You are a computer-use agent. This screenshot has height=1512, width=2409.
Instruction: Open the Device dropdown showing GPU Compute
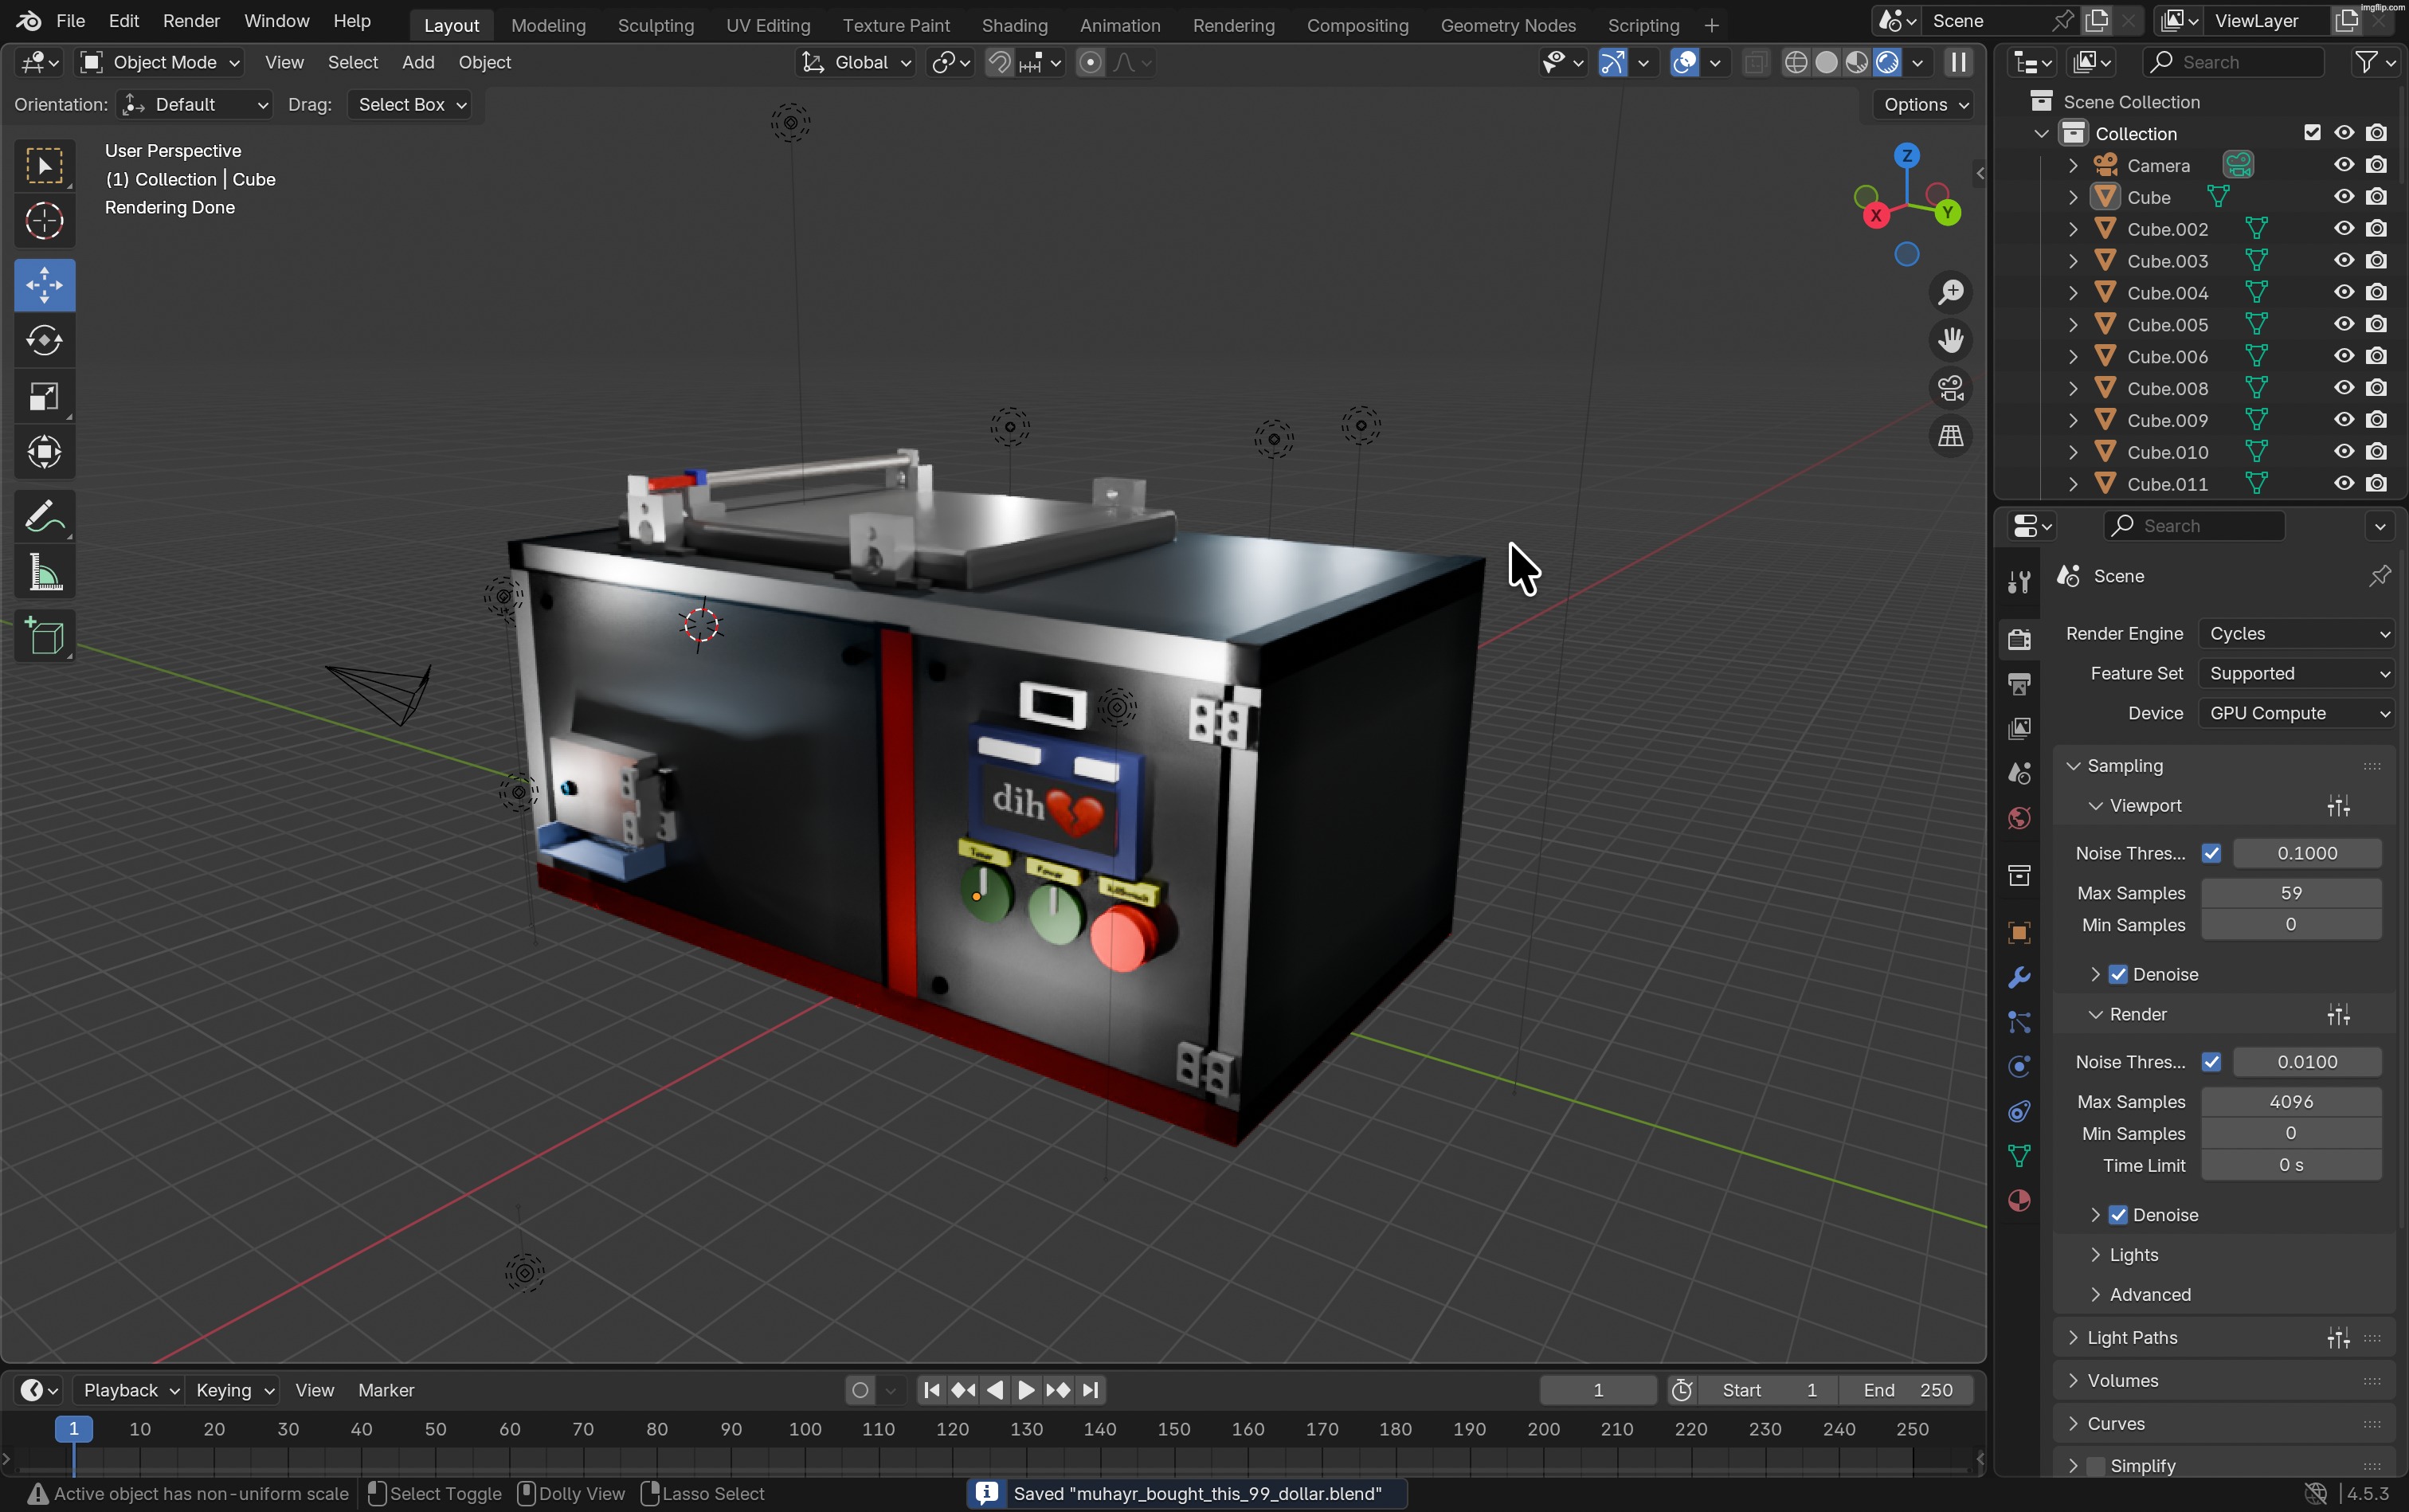[x=2296, y=713]
